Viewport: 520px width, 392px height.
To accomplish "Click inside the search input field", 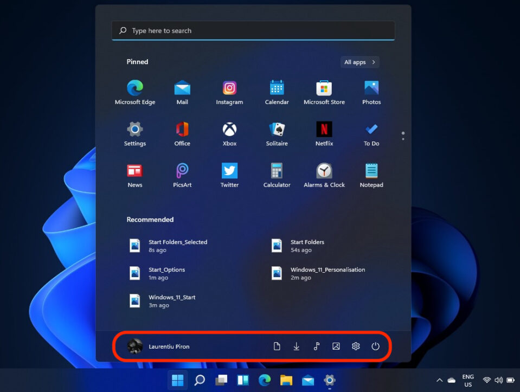I will 253,30.
